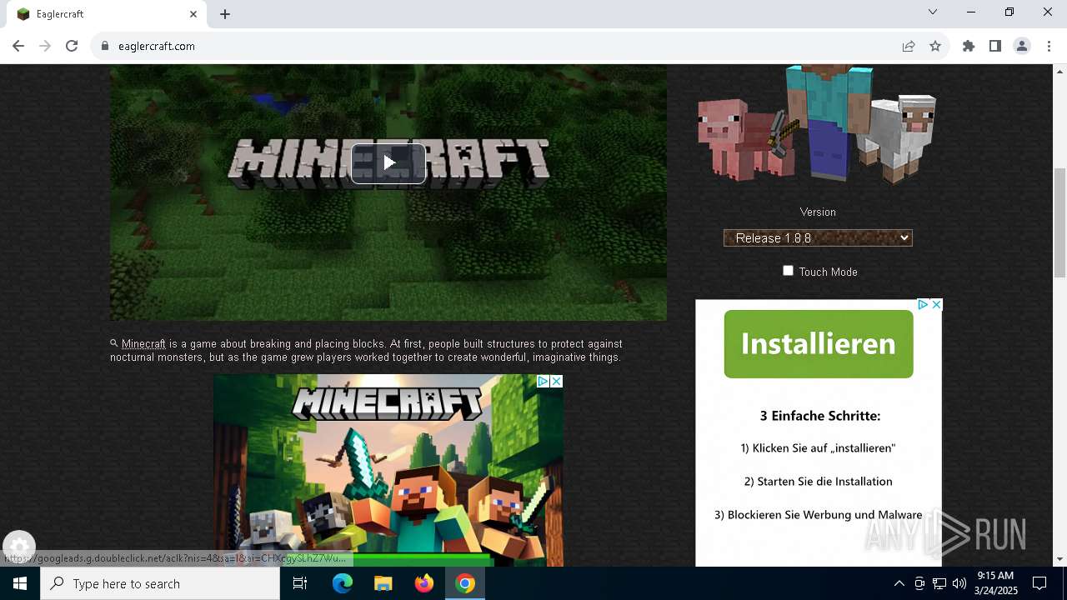Select the Eaglercraft browser tab
The image size is (1067, 600).
pyautogui.click(x=106, y=14)
